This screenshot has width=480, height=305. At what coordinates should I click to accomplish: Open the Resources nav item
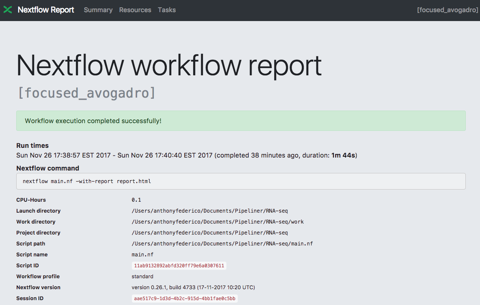click(135, 10)
